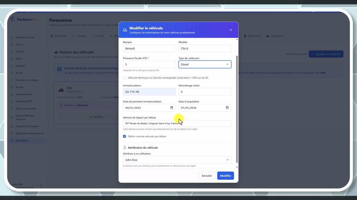Click the Rapports & Analyses sidebar icon
357x200 pixels.
[12, 126]
